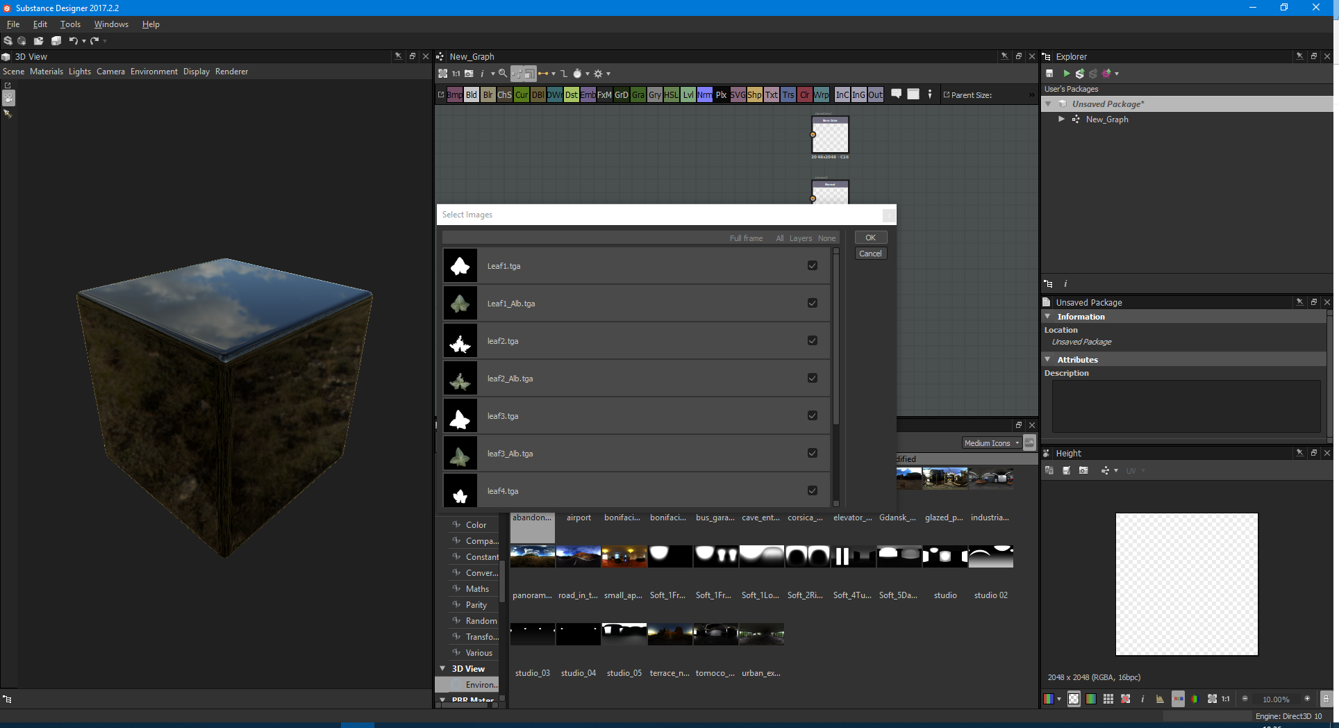Click Cancel in Select Images dialog
Viewport: 1339px width, 728px height.
click(x=870, y=254)
